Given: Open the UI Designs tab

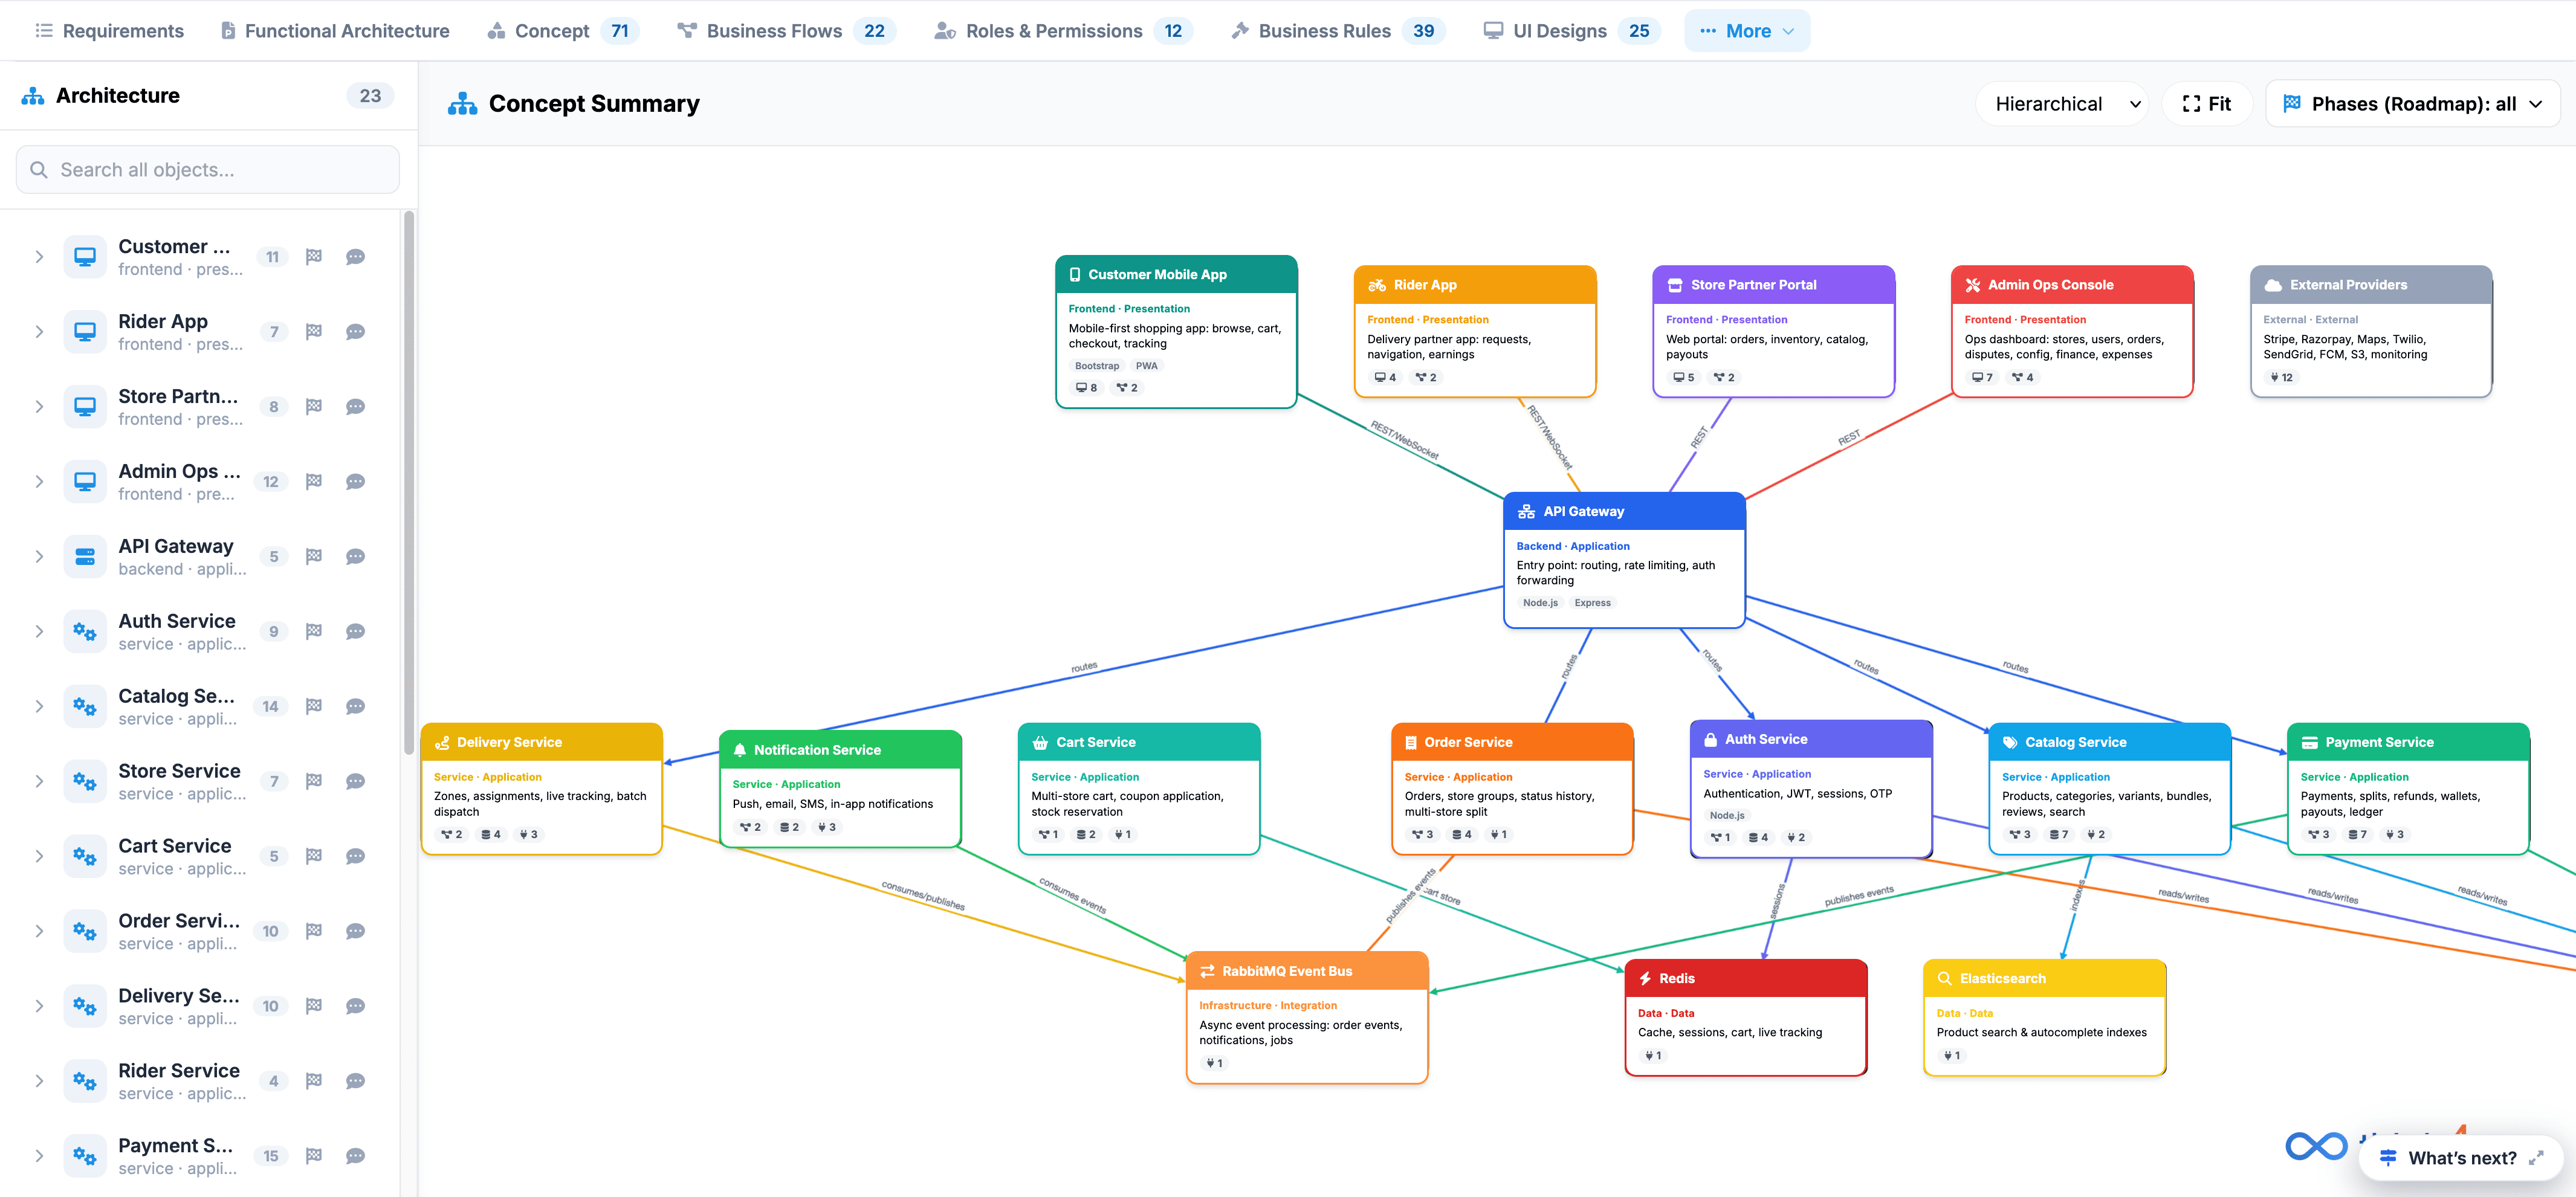Looking at the screenshot, I should 1572,31.
